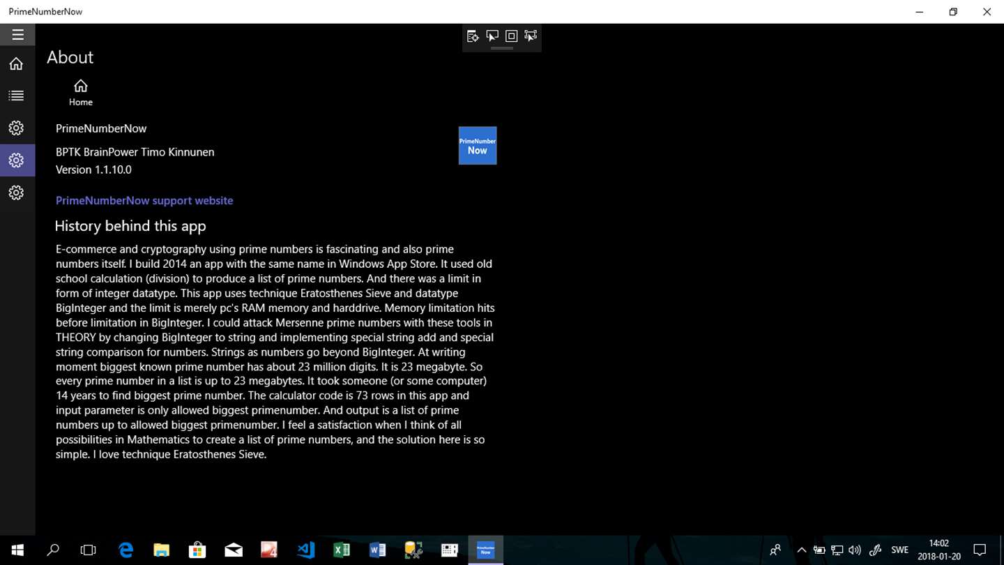1004x565 pixels.
Task: Click PrimeNumberNow taskbar button
Action: [x=485, y=550]
